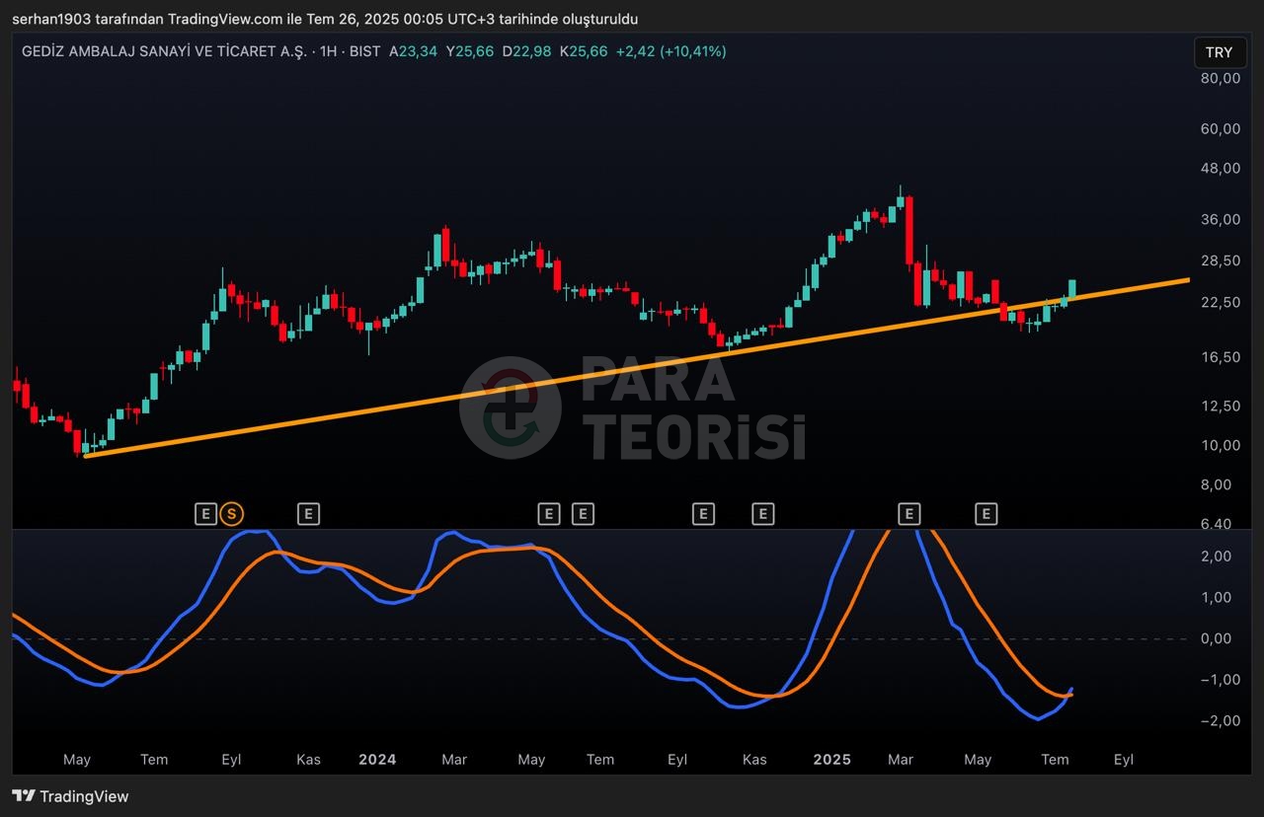Open the TRY currency selector

[1220, 52]
